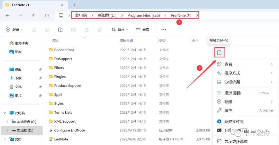Click EndNote 21 breadcrumb segment
Viewport: 279px width, 145px height.
[181, 16]
